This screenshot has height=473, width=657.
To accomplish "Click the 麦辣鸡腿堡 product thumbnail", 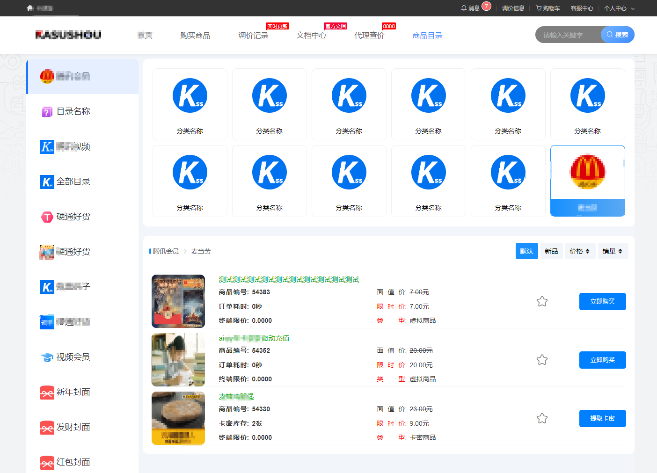I will [x=178, y=418].
